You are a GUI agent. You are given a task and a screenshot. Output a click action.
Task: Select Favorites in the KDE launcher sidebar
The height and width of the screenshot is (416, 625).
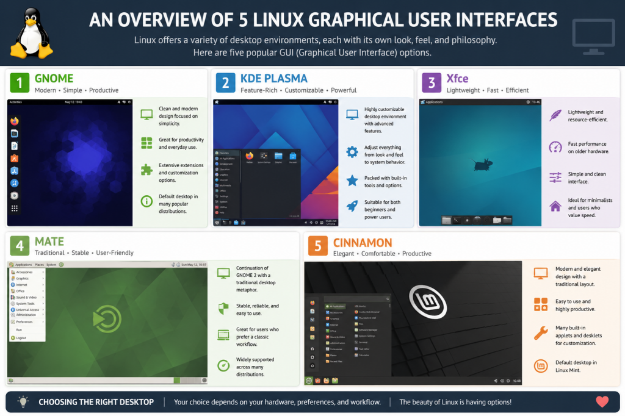(x=227, y=153)
